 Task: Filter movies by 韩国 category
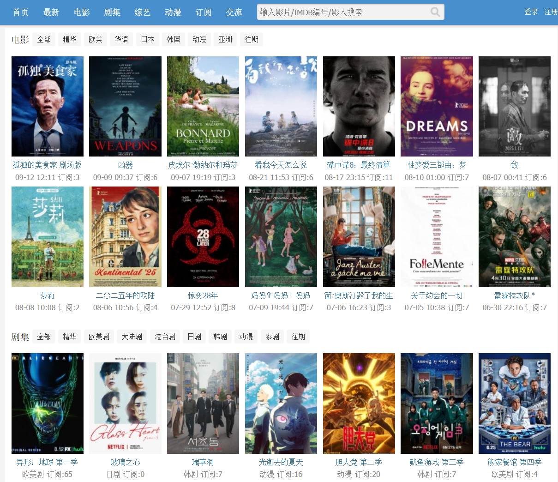coord(174,40)
